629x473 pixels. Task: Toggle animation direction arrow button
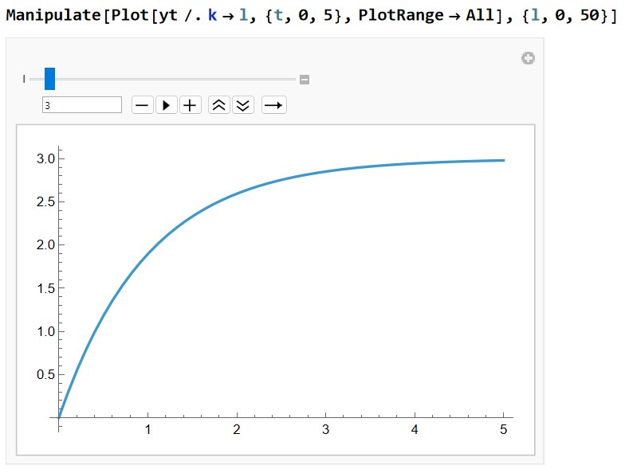(273, 105)
